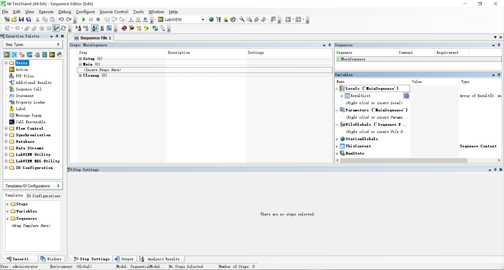504x270 pixels.
Task: Toggle auto-hide pin on Sequences pane
Action: coord(499,45)
